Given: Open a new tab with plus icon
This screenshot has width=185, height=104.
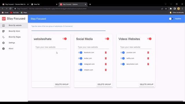Looking at the screenshot, I should coord(90,4).
